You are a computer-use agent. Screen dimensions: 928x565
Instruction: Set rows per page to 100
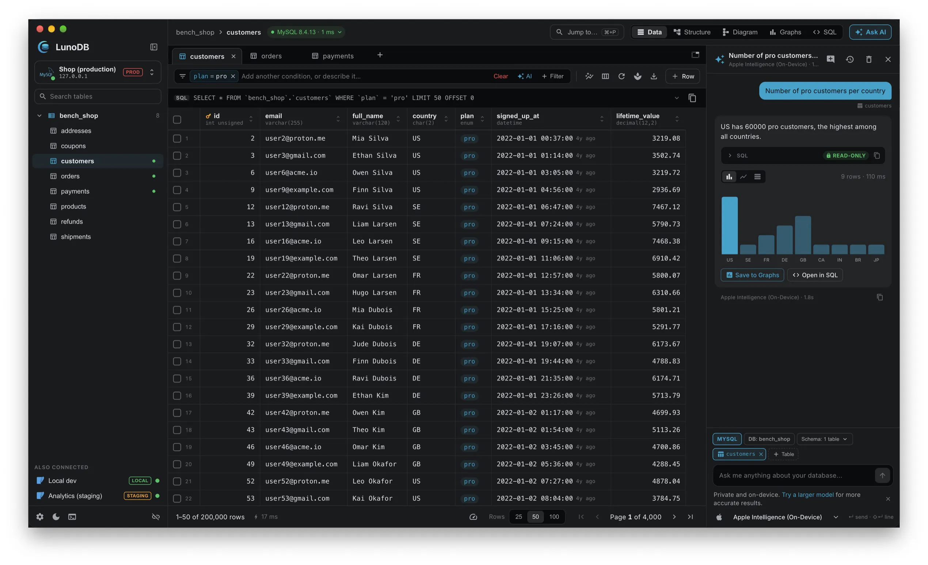(x=554, y=517)
